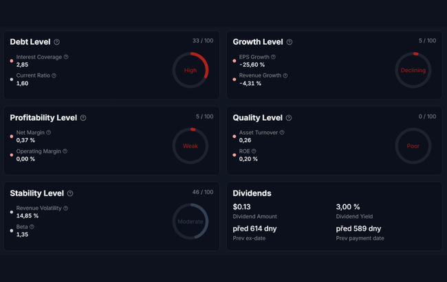Click the Debt Level 'High' gauge
The height and width of the screenshot is (282, 447).
pyautogui.click(x=190, y=70)
